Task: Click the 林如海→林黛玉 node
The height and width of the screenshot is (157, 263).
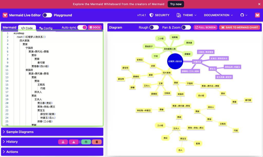Action: tap(144, 110)
